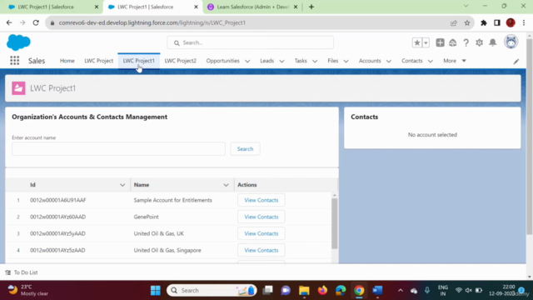The width and height of the screenshot is (533, 300).
Task: Open the browser side panel icon
Action: (x=497, y=22)
